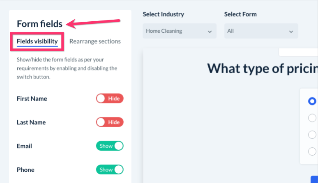Click the Last Name field label
Viewport: 318px width, 183px height.
(31, 122)
